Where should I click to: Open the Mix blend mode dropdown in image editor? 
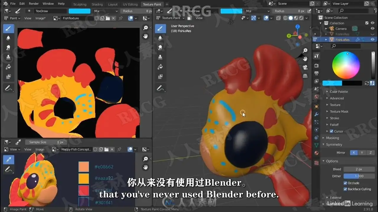[x=105, y=11]
